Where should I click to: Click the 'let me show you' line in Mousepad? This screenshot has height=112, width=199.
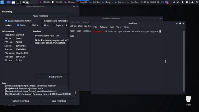click(80, 26)
